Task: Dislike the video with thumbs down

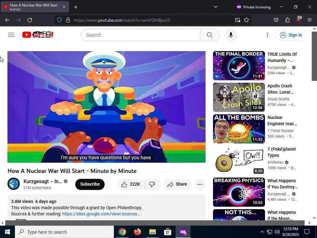Action: pos(152,184)
